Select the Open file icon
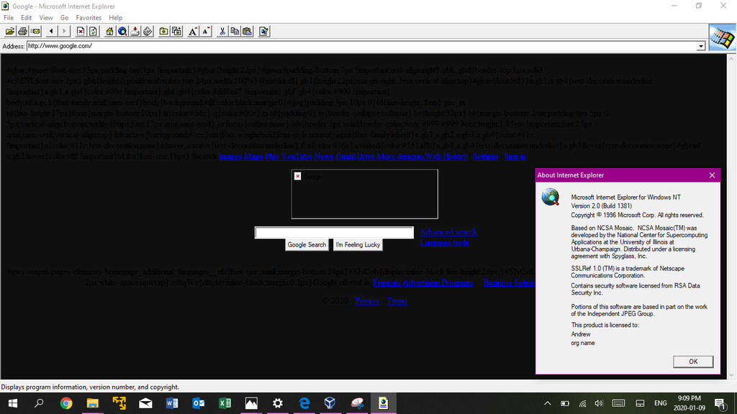 9,31
